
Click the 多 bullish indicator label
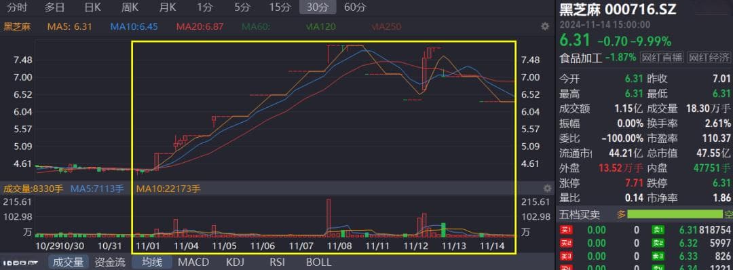coord(621,214)
